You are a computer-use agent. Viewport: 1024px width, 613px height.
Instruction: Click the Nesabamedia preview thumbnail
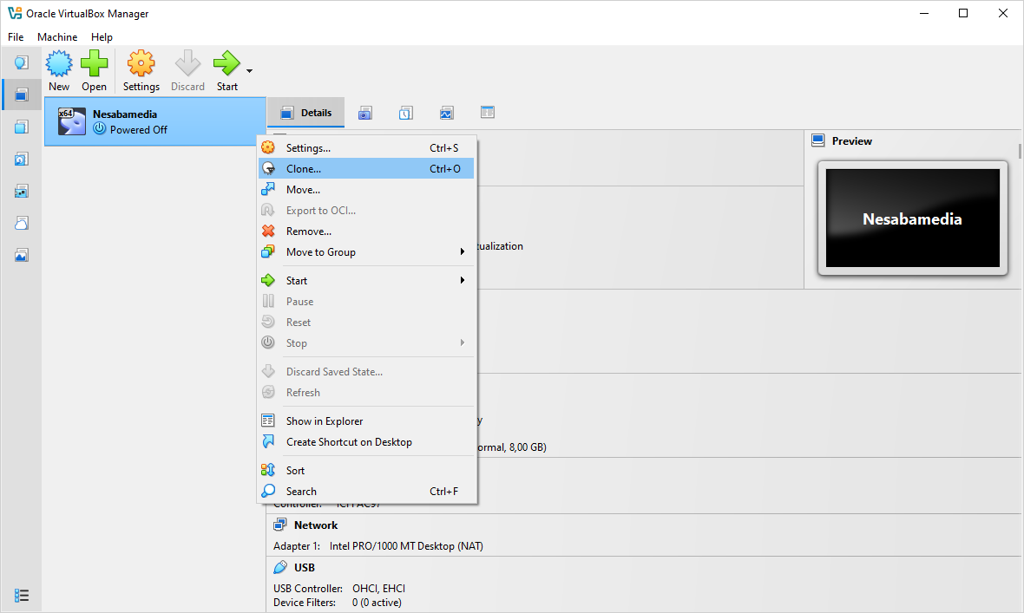(x=912, y=218)
